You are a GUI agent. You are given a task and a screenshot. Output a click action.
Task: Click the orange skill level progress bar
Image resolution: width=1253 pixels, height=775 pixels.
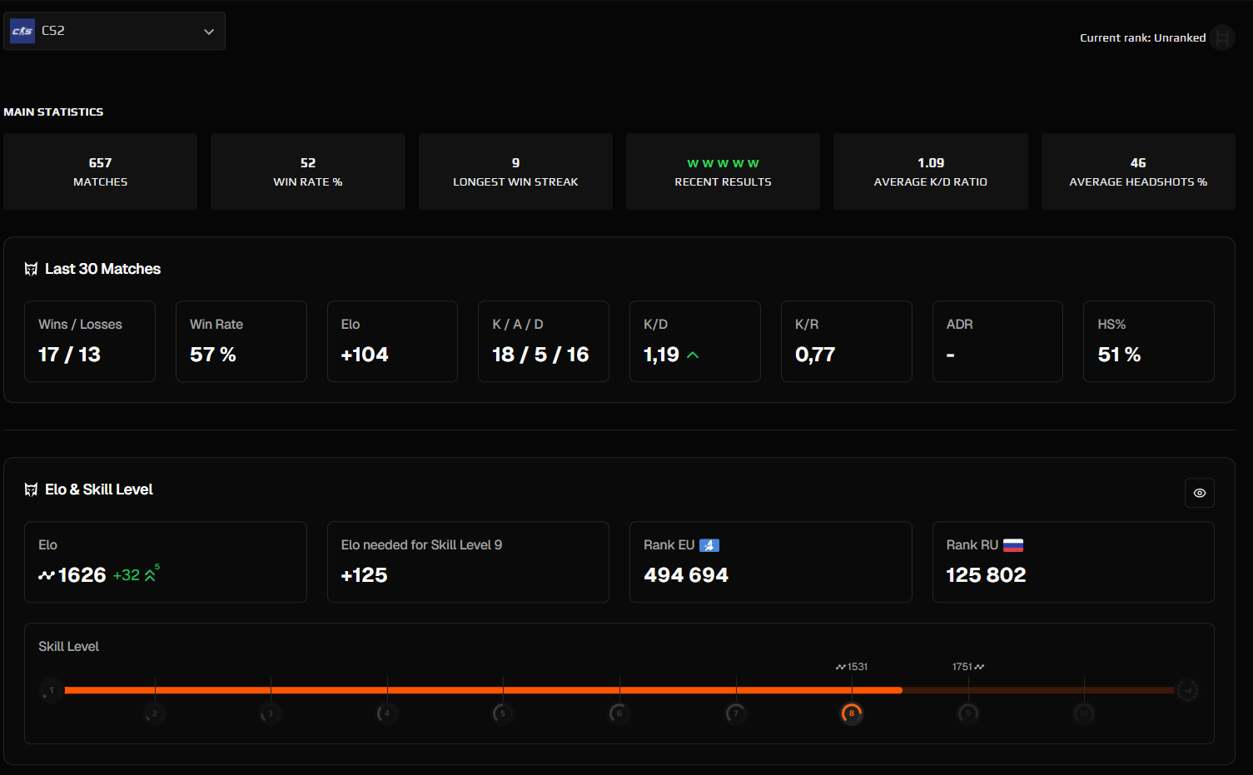(x=483, y=690)
